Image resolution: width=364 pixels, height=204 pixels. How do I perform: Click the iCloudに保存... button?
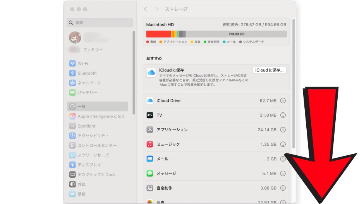(x=269, y=70)
